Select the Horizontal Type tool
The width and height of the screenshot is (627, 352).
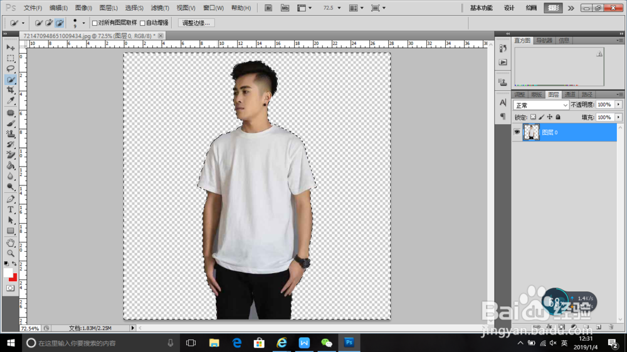pos(11,209)
